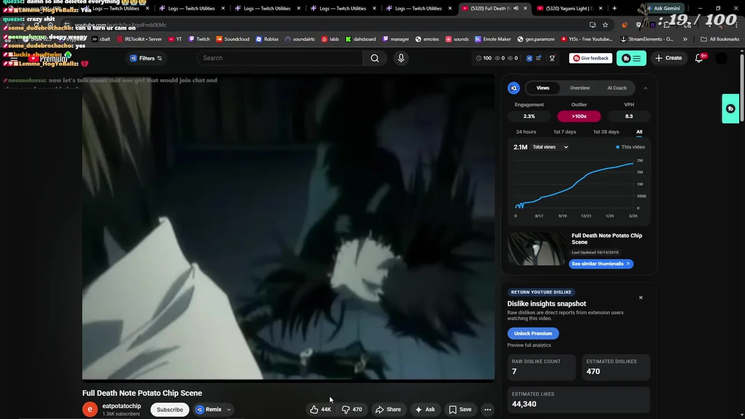Click the YouTube search input field

(x=279, y=58)
